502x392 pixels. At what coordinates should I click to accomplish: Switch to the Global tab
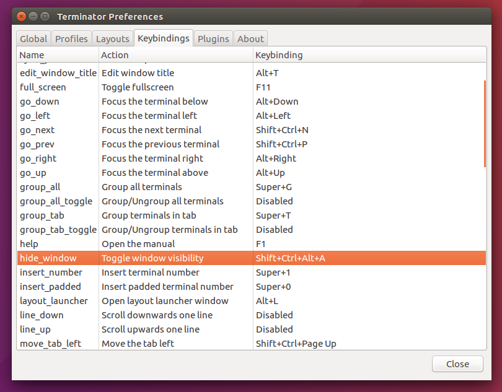[x=33, y=39]
